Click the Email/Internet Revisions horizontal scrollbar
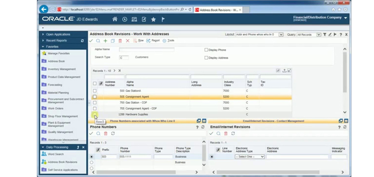This screenshot has width=374, height=177. pyautogui.click(x=268, y=172)
